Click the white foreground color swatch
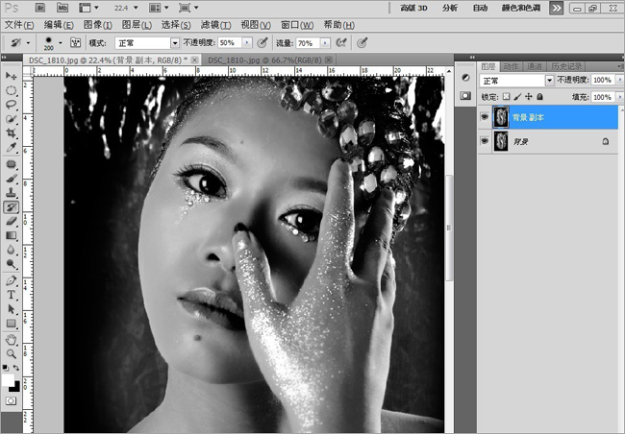Image resolution: width=625 pixels, height=434 pixels. coord(7,378)
